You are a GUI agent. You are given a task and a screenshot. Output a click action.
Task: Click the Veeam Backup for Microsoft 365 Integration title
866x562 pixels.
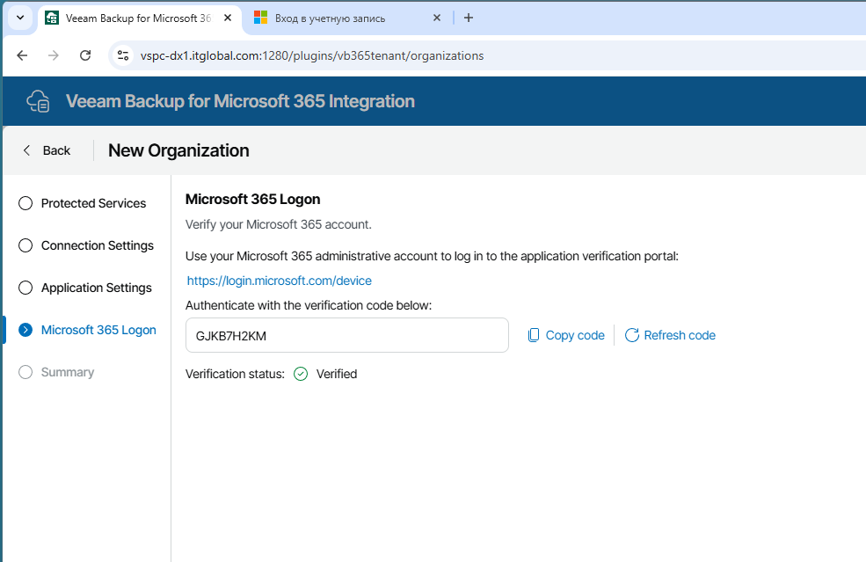tap(240, 101)
